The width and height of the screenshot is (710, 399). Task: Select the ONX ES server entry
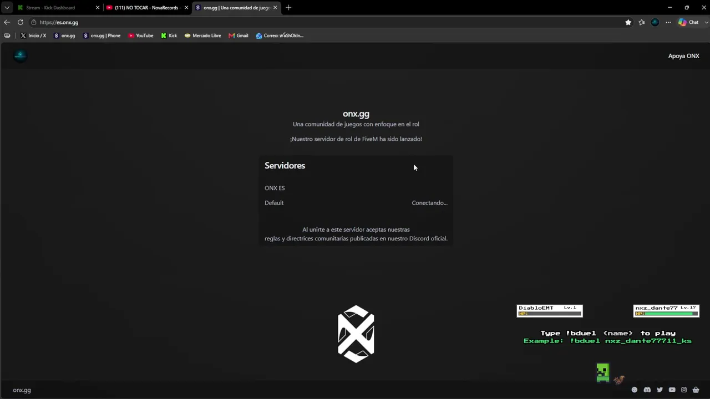pos(275,188)
